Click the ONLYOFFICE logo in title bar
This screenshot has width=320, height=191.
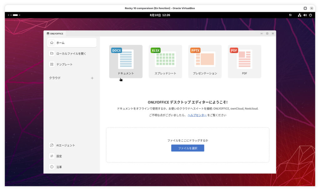[55, 34]
